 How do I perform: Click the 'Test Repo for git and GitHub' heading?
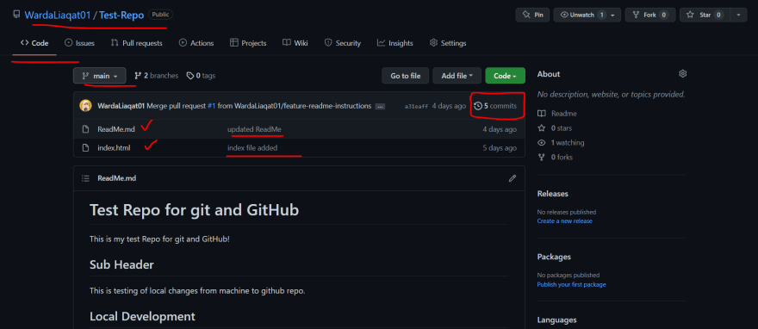click(195, 210)
